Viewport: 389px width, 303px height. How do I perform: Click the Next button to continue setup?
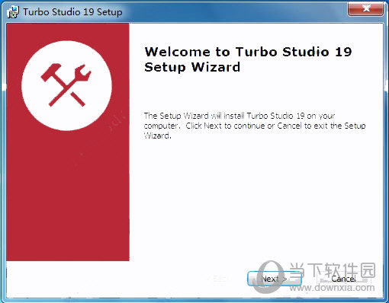275,279
